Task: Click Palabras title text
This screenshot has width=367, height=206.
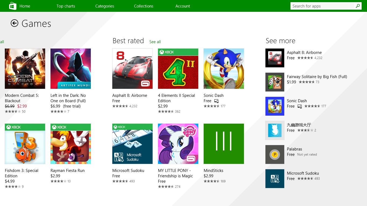Action: click(294, 149)
